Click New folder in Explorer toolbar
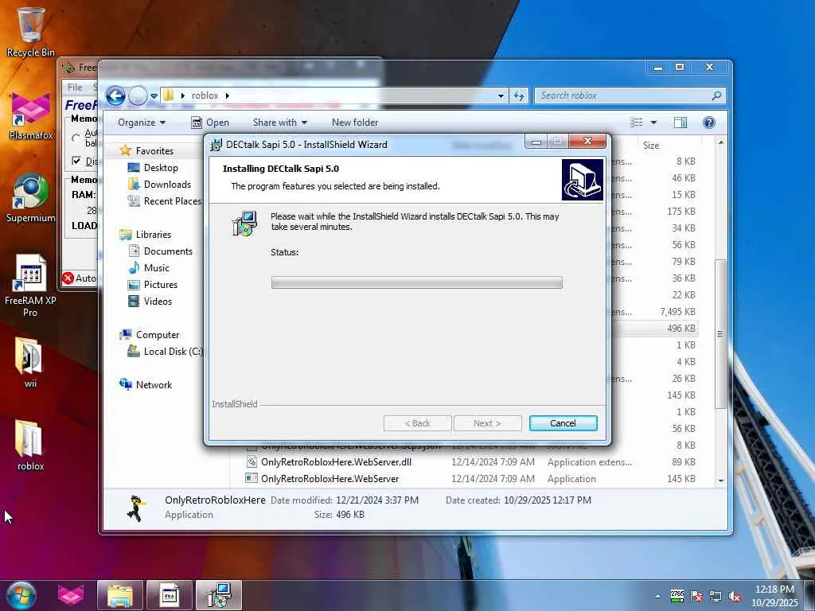The image size is (815, 611). [x=355, y=123]
